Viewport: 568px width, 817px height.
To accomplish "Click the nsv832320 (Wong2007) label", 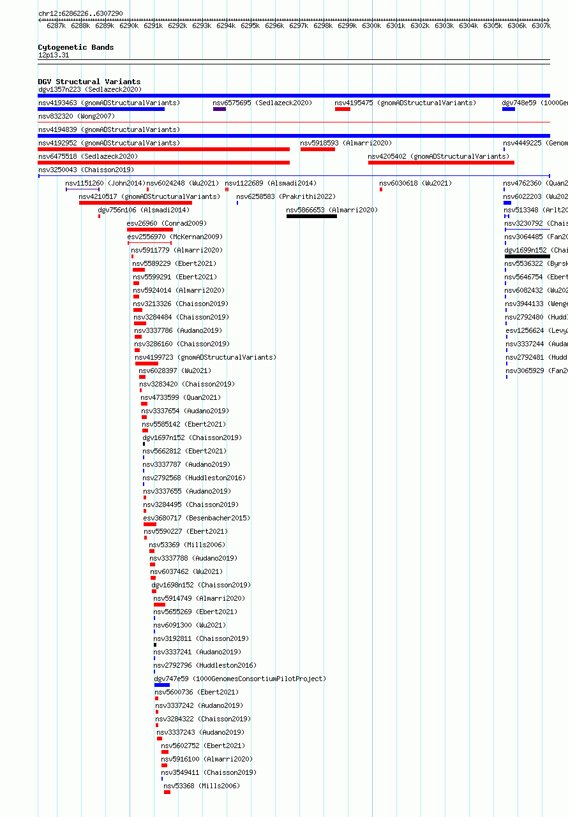I will tap(77, 116).
